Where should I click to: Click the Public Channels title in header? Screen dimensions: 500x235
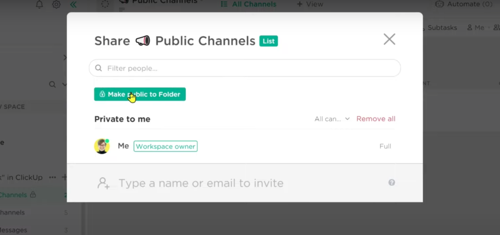[164, 1]
